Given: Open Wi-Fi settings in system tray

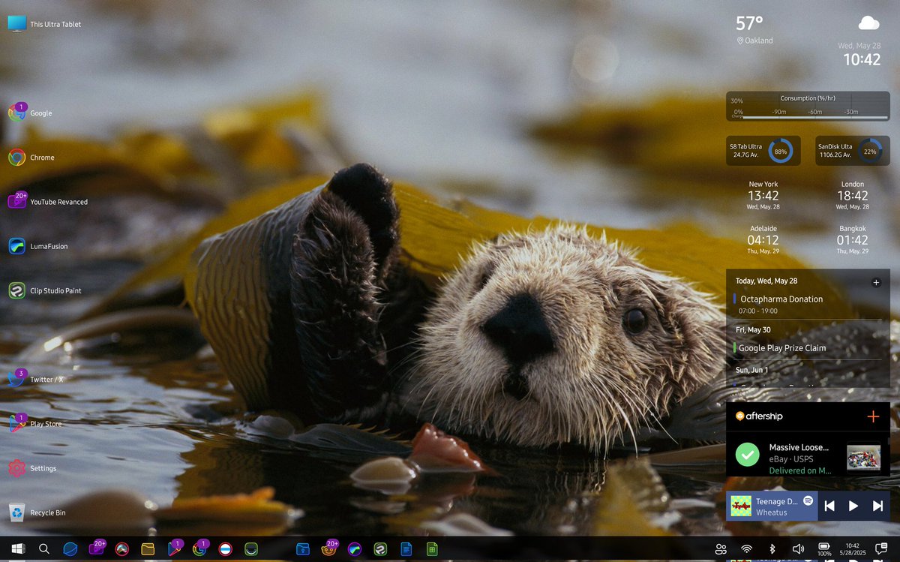Looking at the screenshot, I should click(x=746, y=549).
